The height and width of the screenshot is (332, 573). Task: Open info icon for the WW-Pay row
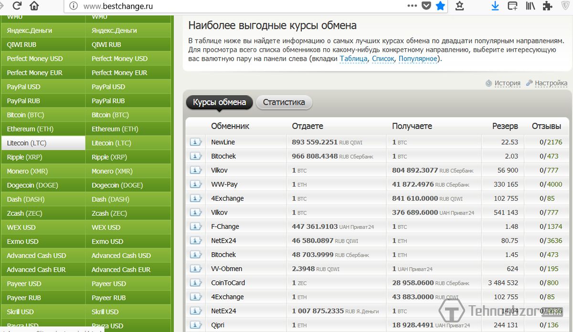196,184
